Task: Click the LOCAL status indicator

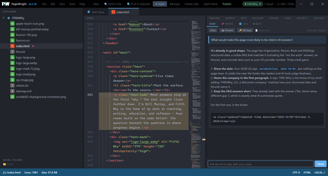Action: 320,172
